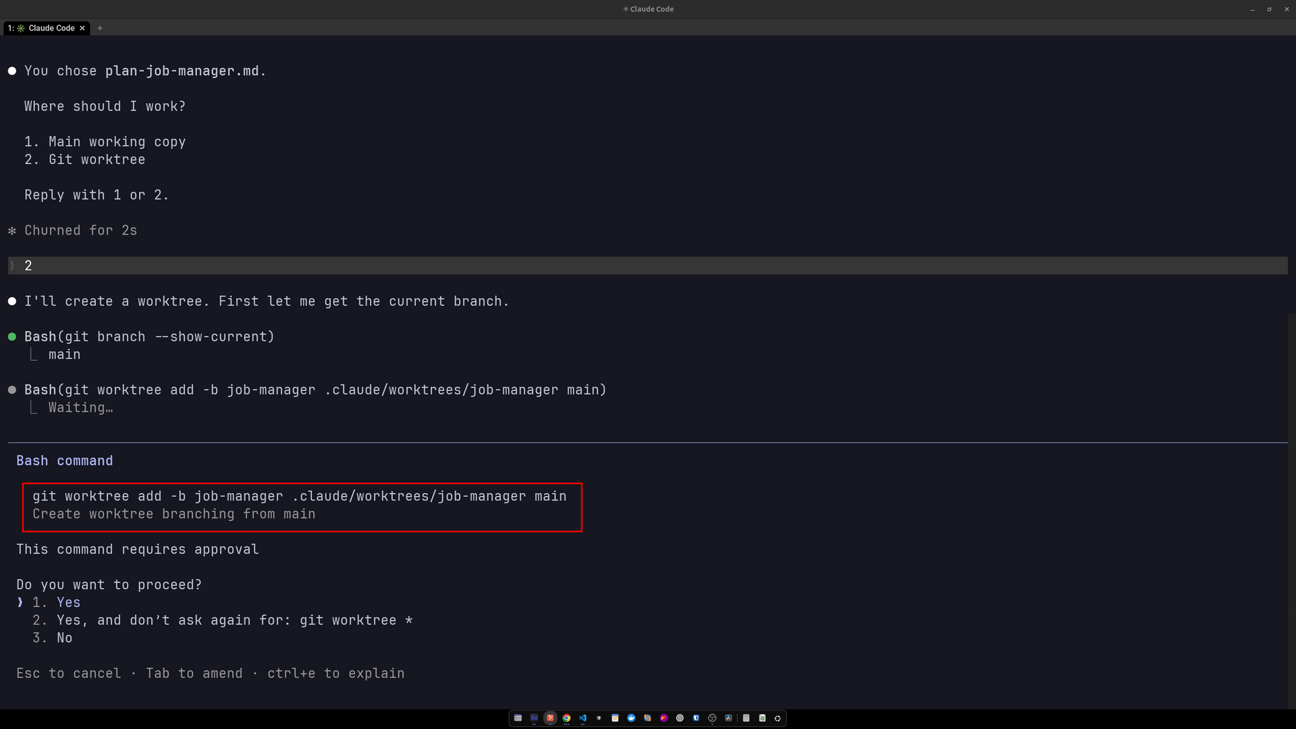Viewport: 1296px width, 729px height.
Task: Maximize the Claude Code window
Action: [x=1269, y=9]
